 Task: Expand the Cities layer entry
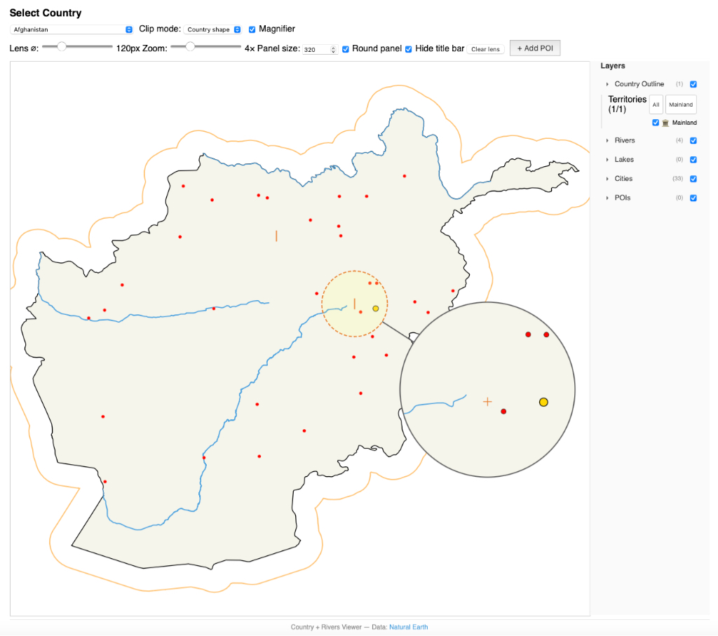tap(607, 179)
